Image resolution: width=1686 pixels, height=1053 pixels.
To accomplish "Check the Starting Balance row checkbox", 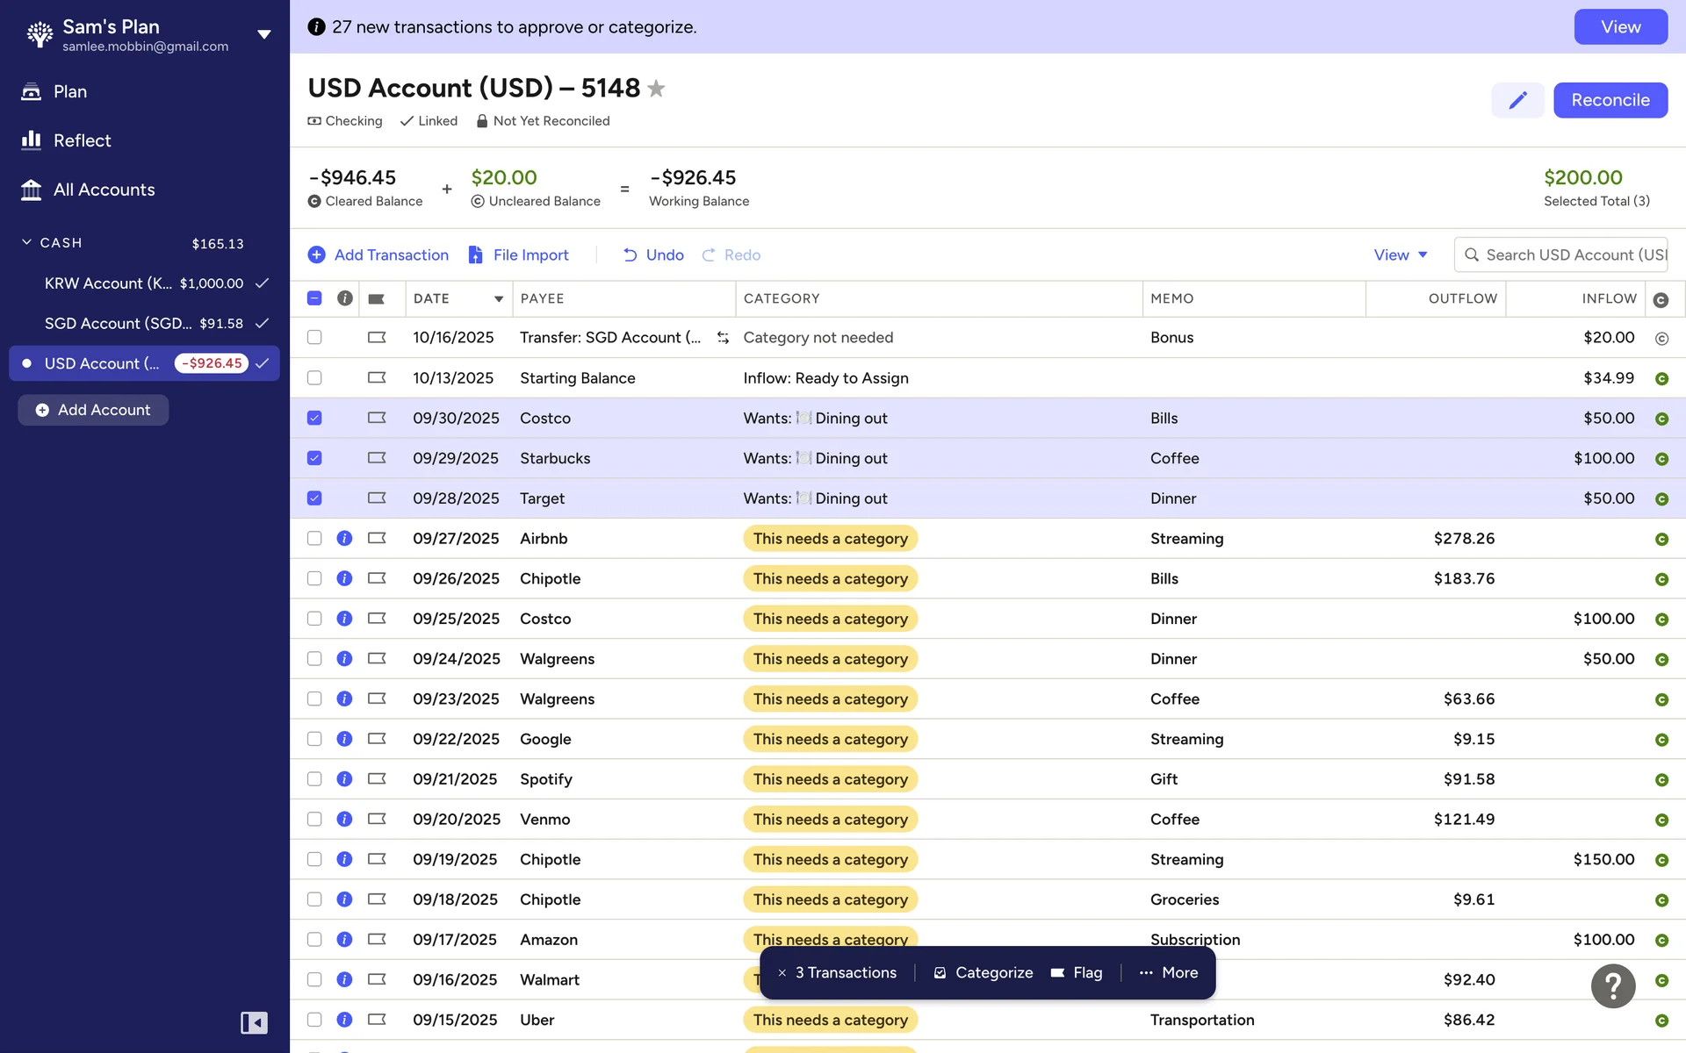I will click(314, 378).
